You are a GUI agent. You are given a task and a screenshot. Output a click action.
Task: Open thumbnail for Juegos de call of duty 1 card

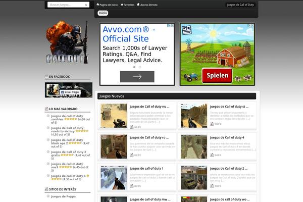pos(114,177)
